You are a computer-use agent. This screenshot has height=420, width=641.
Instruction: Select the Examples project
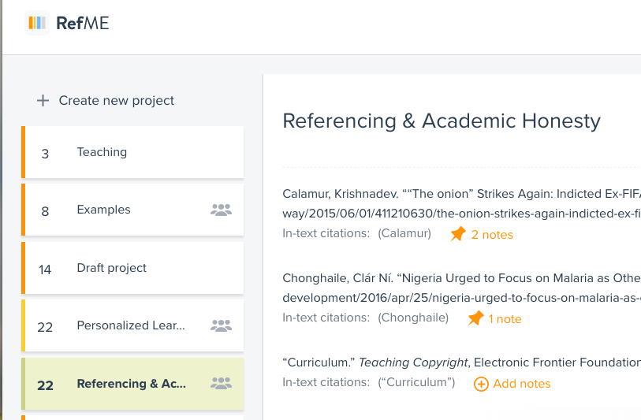103,210
